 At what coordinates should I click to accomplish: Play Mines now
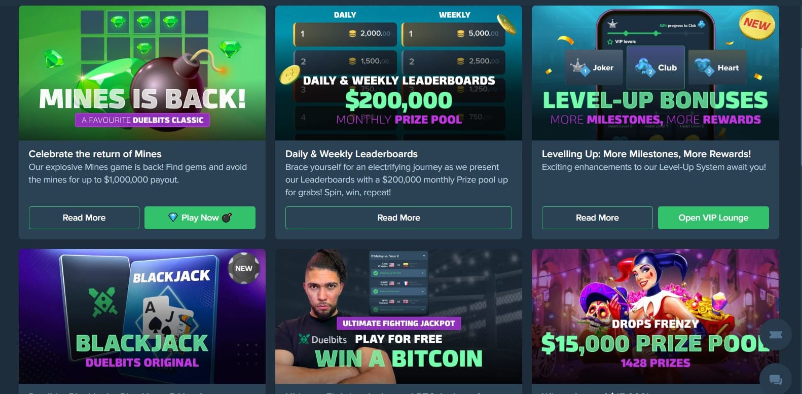click(200, 218)
